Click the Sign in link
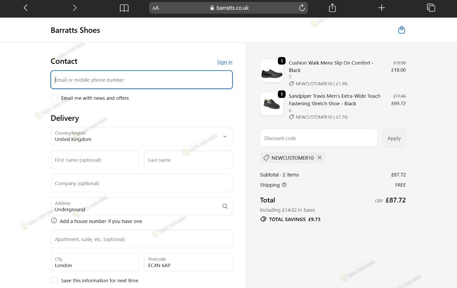The height and width of the screenshot is (288, 457). 225,62
